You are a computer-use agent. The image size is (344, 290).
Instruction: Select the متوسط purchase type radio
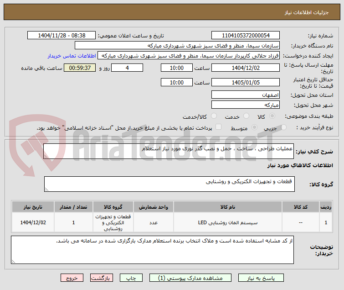tap(254, 127)
